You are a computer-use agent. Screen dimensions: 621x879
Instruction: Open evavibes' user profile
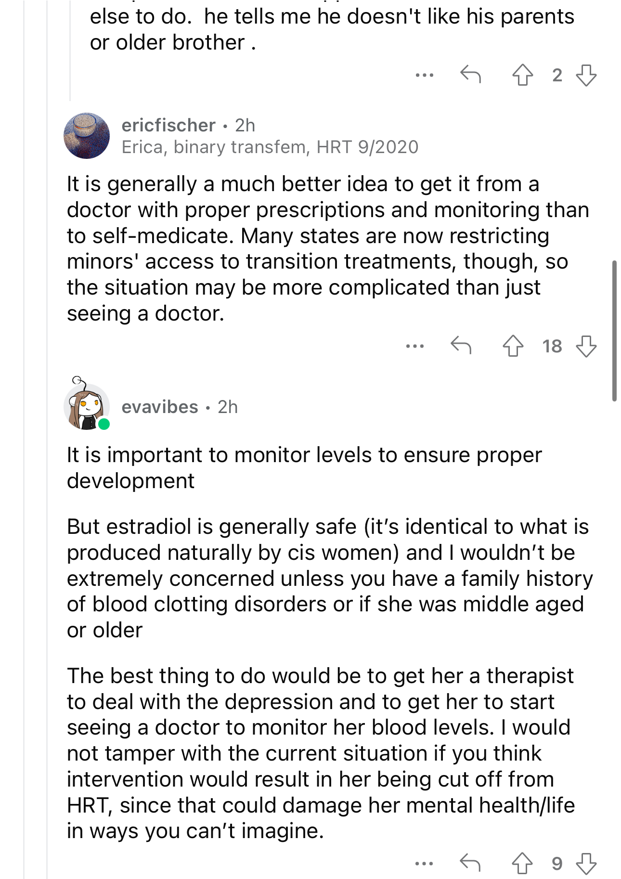pos(160,407)
